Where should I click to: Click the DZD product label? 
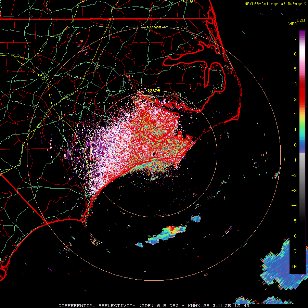tap(301, 21)
